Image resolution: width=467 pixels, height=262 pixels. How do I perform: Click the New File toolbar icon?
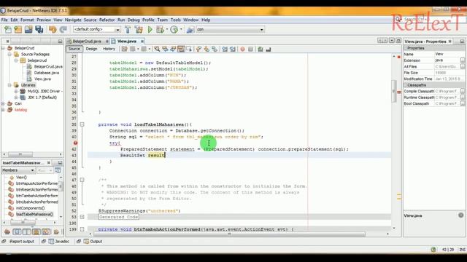(8, 29)
